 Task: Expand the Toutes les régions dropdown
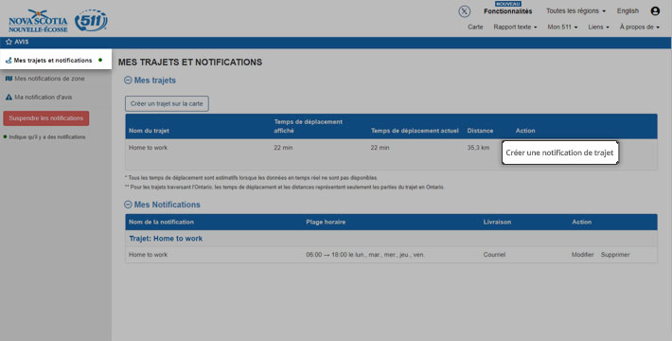click(575, 11)
